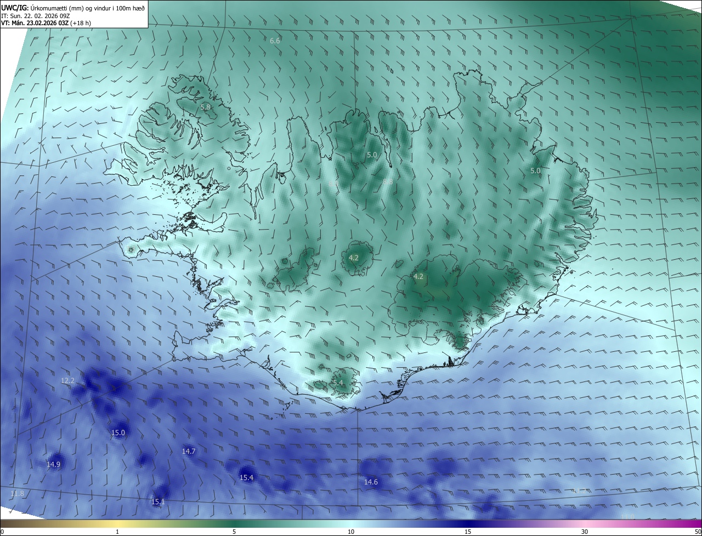Select the "IT: Sun. 22. 02. 2026 09Z" line
The height and width of the screenshot is (536, 702).
click(37, 16)
